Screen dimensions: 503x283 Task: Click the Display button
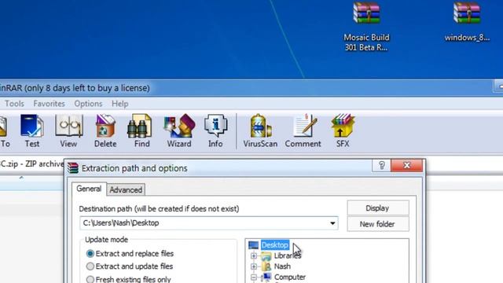point(378,208)
